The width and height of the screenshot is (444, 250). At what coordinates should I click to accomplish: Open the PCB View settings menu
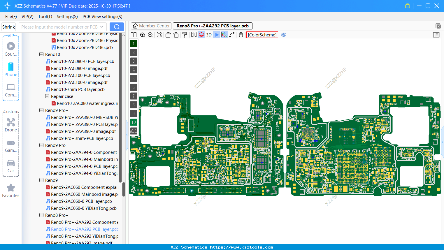[102, 17]
